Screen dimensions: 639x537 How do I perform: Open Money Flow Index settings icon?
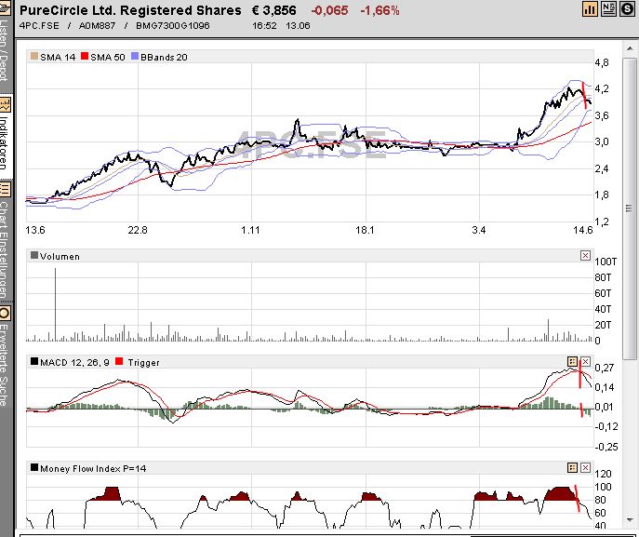572,468
